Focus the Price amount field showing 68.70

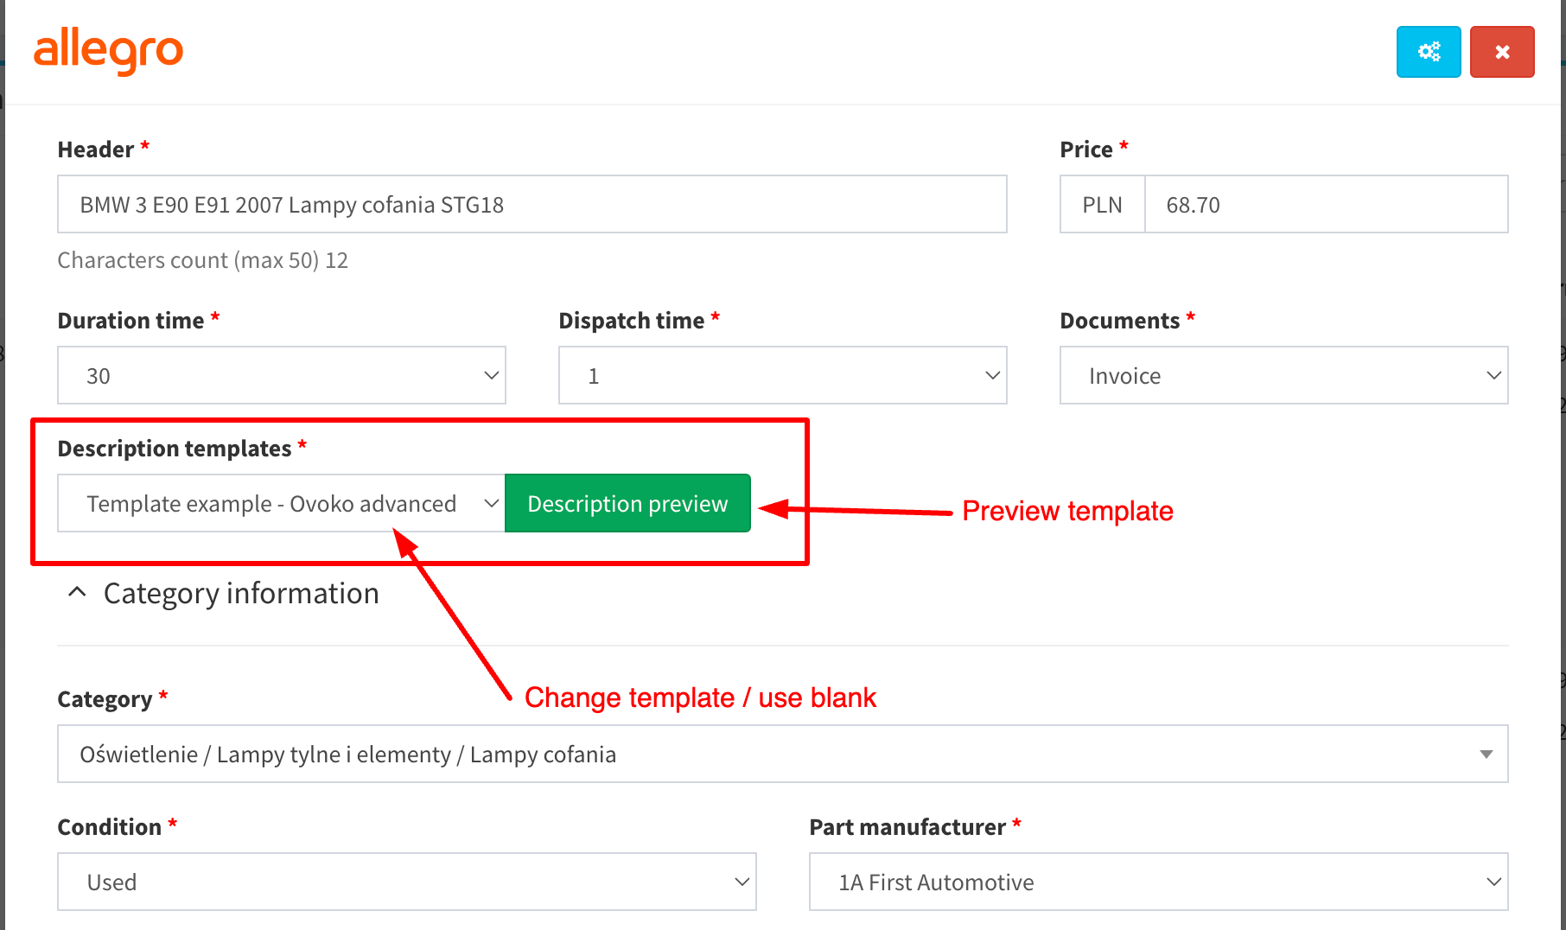point(1325,205)
